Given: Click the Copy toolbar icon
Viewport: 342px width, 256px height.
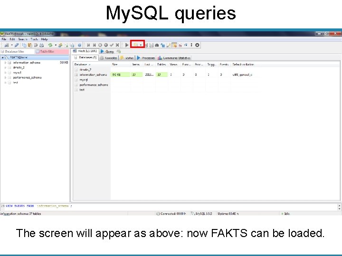Looking at the screenshot, I should point(24,46).
